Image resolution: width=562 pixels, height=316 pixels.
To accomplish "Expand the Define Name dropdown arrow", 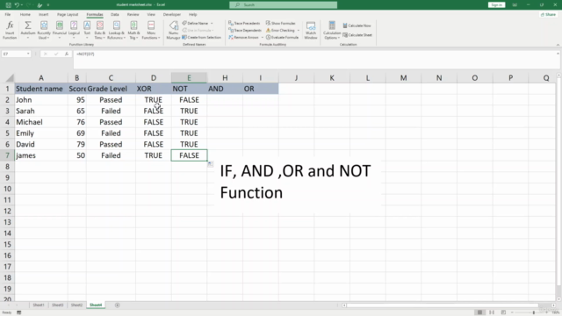I will pyautogui.click(x=212, y=24).
